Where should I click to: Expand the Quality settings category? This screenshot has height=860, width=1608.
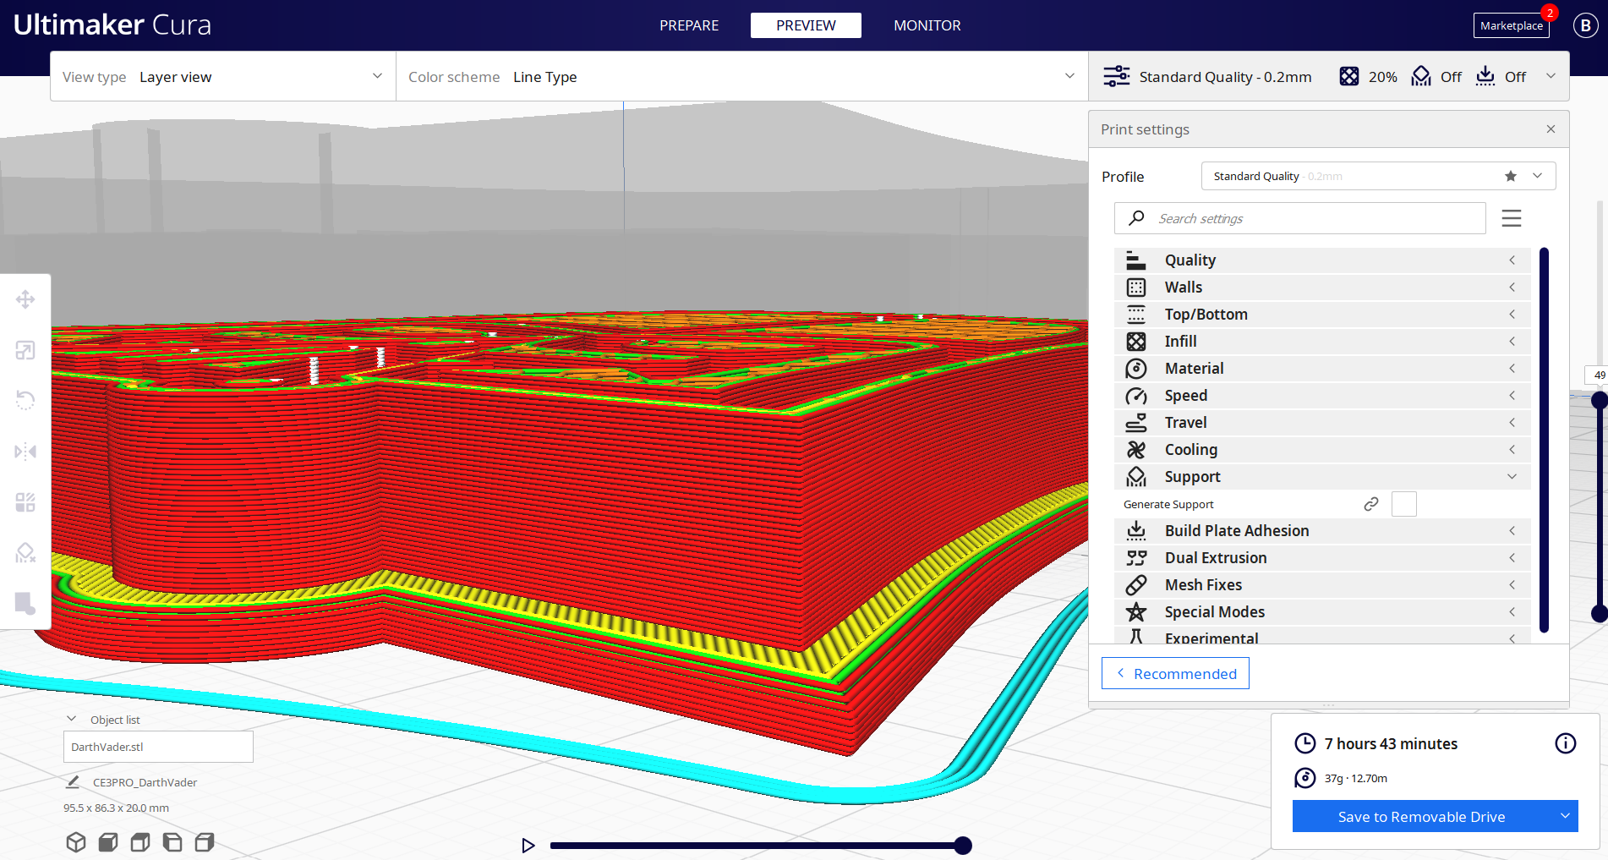[x=1322, y=260]
